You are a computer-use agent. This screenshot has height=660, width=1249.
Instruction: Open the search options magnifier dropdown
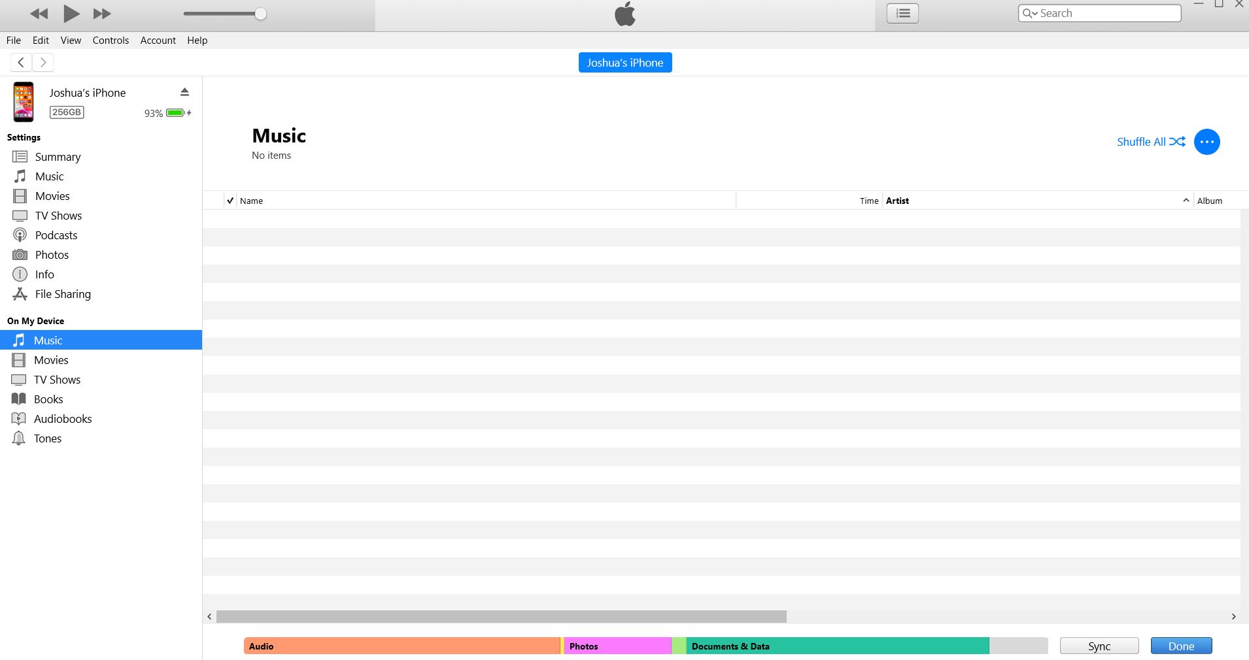click(x=1030, y=13)
